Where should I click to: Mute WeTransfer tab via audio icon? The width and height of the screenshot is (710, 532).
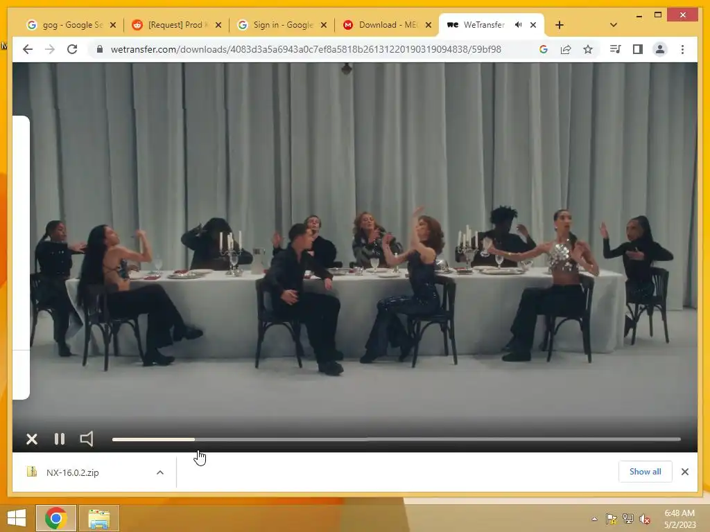point(518,25)
